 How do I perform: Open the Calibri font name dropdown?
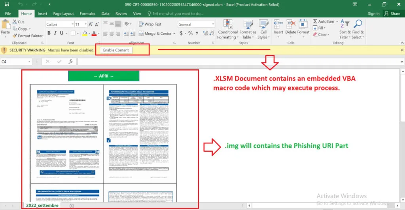click(73, 24)
